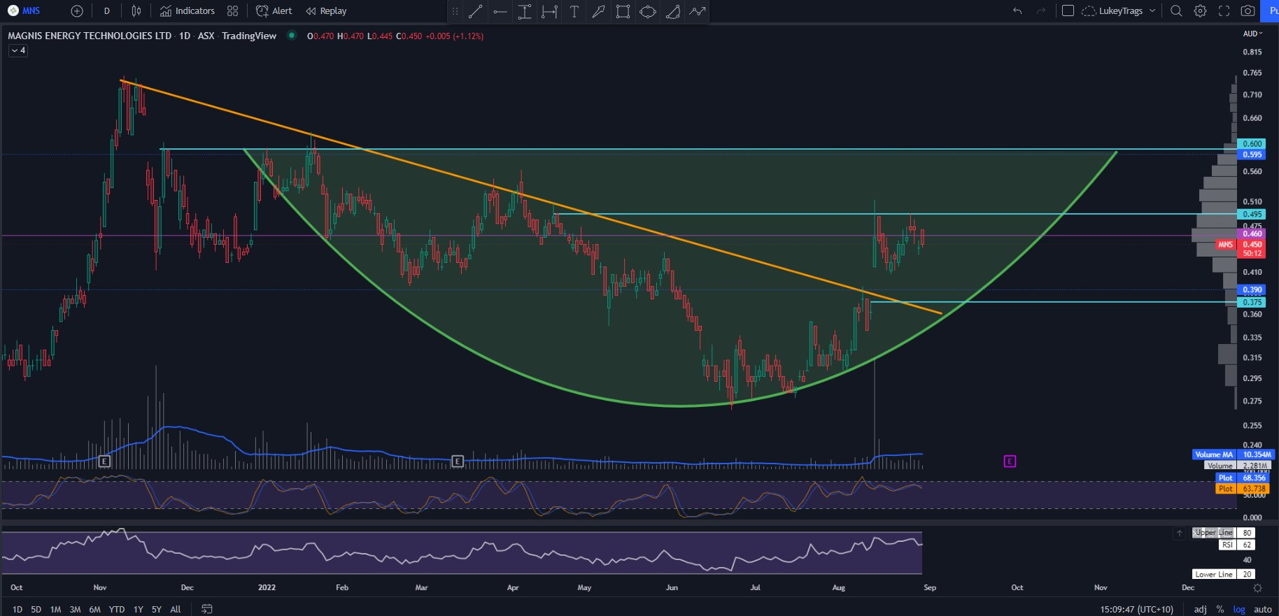Image resolution: width=1279 pixels, height=616 pixels.
Task: Open candlestick chart style selector
Action: click(136, 11)
